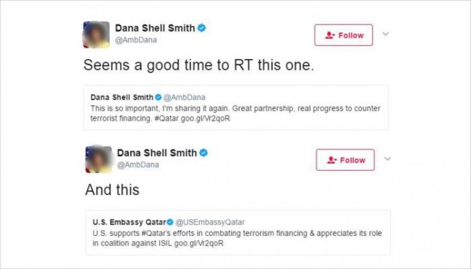Click verified badge in quoted "This is so important" tweet

pos(158,97)
